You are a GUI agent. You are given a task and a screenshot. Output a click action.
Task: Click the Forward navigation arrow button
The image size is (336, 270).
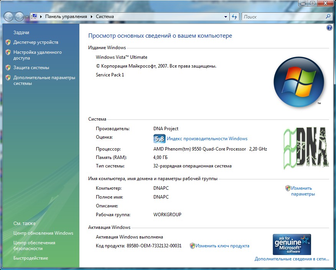[x=19, y=17]
